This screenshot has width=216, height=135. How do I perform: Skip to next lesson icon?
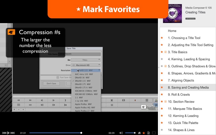click(x=13, y=133)
